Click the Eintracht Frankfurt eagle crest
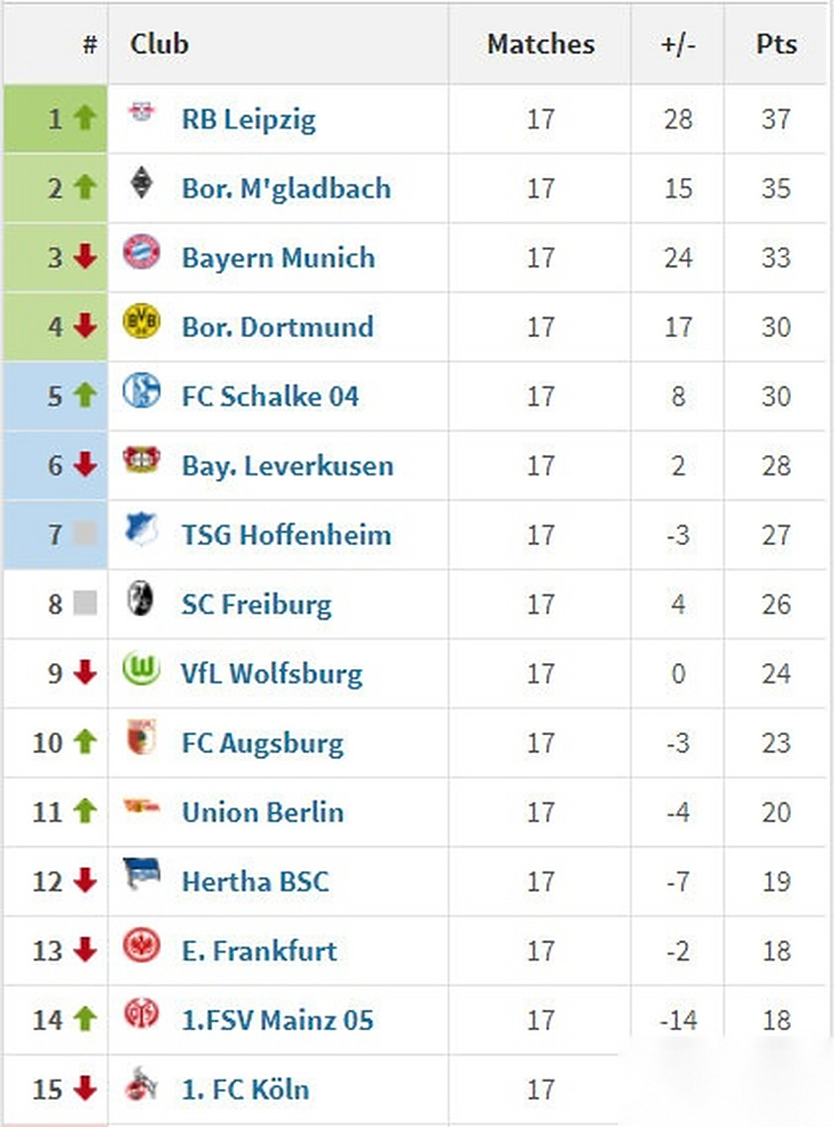This screenshot has height=1127, width=834. [x=141, y=946]
